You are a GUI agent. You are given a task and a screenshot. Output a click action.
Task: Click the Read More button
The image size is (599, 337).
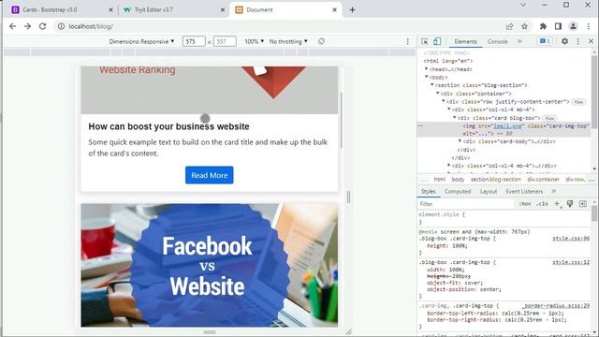point(210,175)
